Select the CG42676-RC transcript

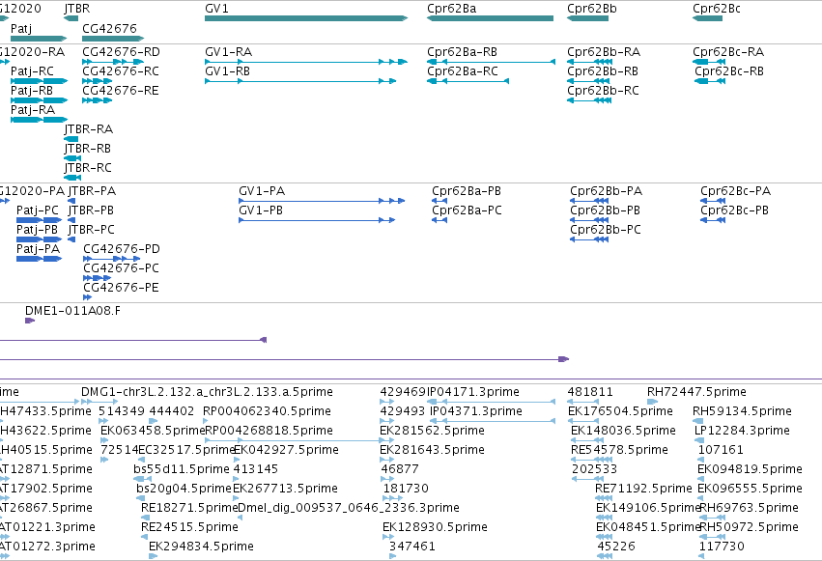coord(97,81)
